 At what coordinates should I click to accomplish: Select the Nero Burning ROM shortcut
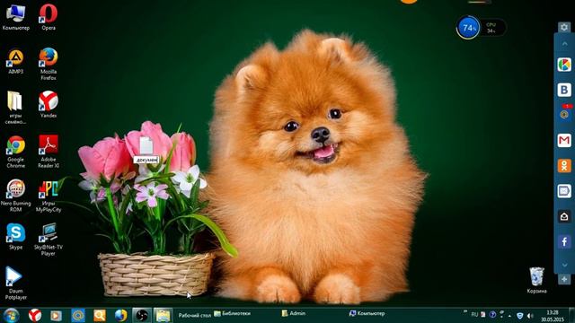16,196
